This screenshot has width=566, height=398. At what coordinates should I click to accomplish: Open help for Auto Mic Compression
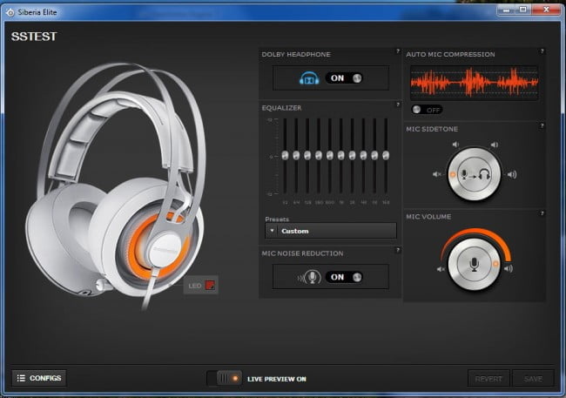click(542, 51)
